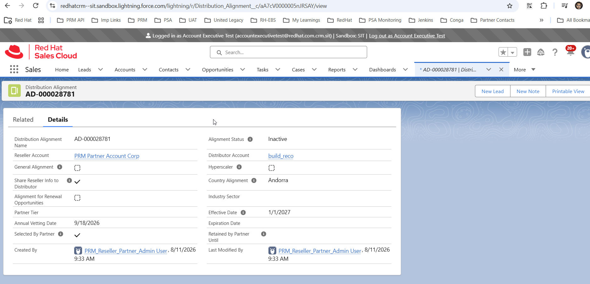Expand the Cases nav dropdown
590x284 pixels.
[x=314, y=70]
